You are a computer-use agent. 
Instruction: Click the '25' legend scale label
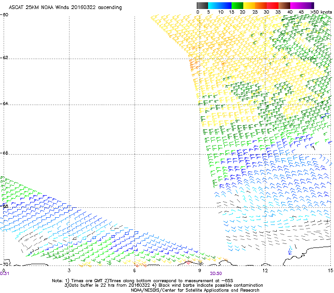coord(255,12)
